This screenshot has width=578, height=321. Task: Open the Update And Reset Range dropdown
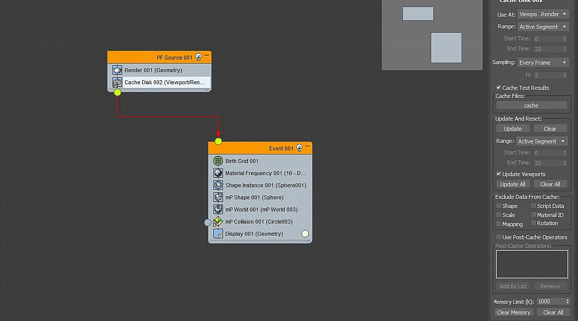542,141
